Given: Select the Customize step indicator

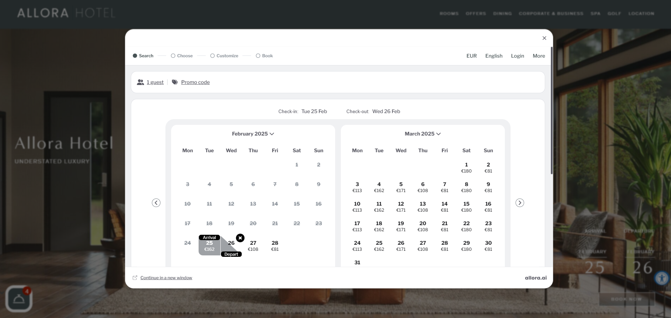Looking at the screenshot, I should (224, 56).
